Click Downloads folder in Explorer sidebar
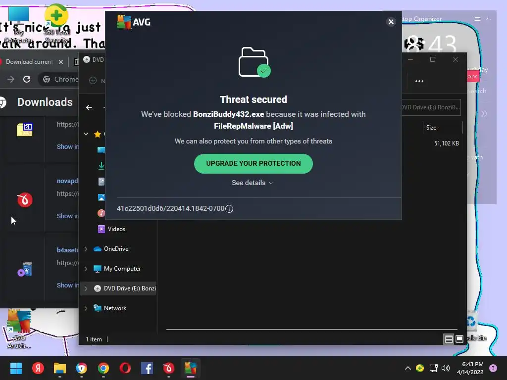 tap(101, 165)
